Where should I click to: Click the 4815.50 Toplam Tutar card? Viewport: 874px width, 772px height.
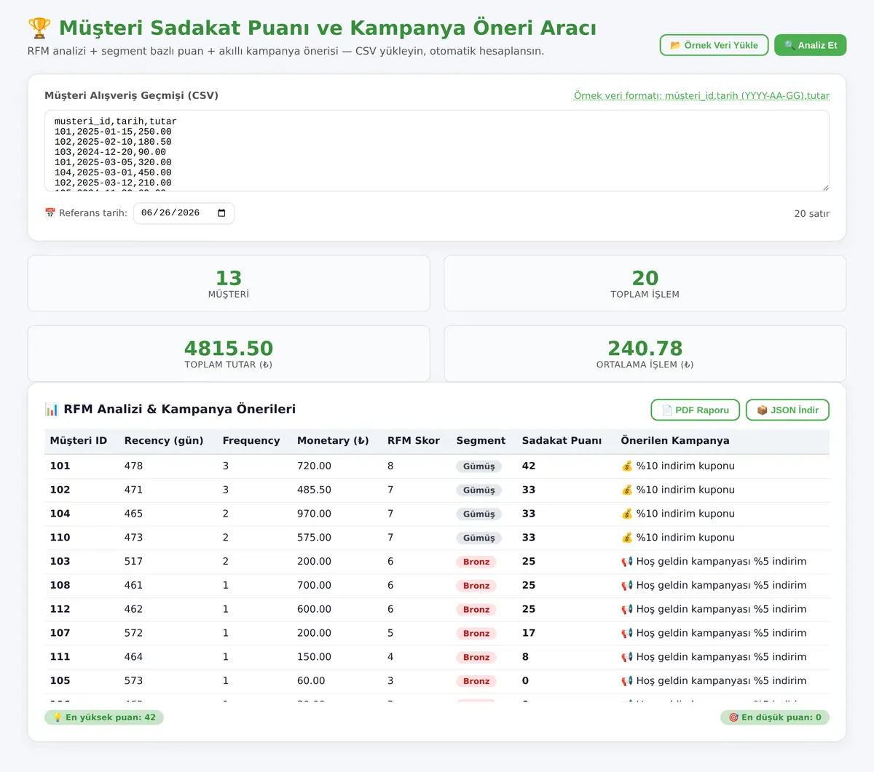(x=229, y=354)
